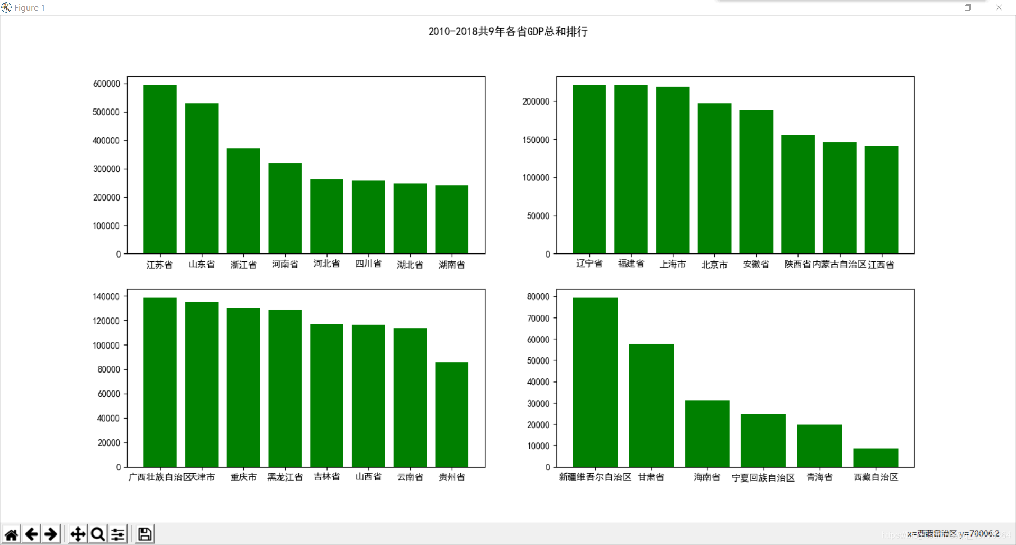The width and height of the screenshot is (1016, 545).
Task: Click the 青海省 axis label
Action: (x=820, y=477)
